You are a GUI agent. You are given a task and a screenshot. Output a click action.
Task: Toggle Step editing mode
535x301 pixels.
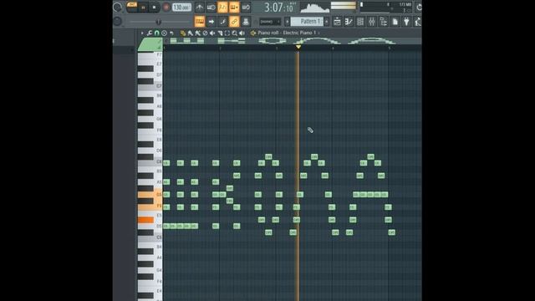(223, 22)
